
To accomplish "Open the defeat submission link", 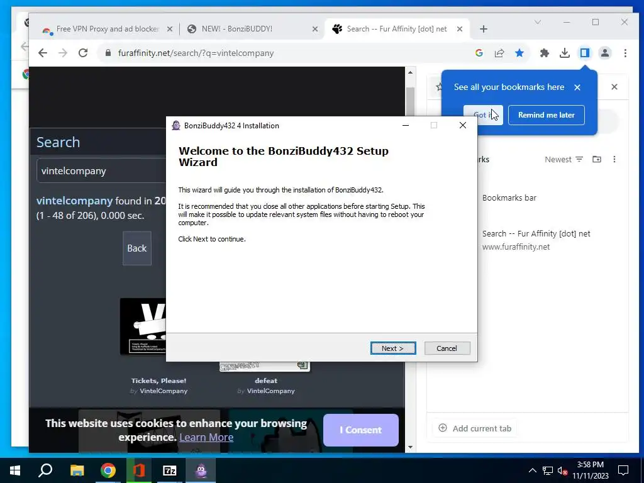I will click(x=266, y=380).
